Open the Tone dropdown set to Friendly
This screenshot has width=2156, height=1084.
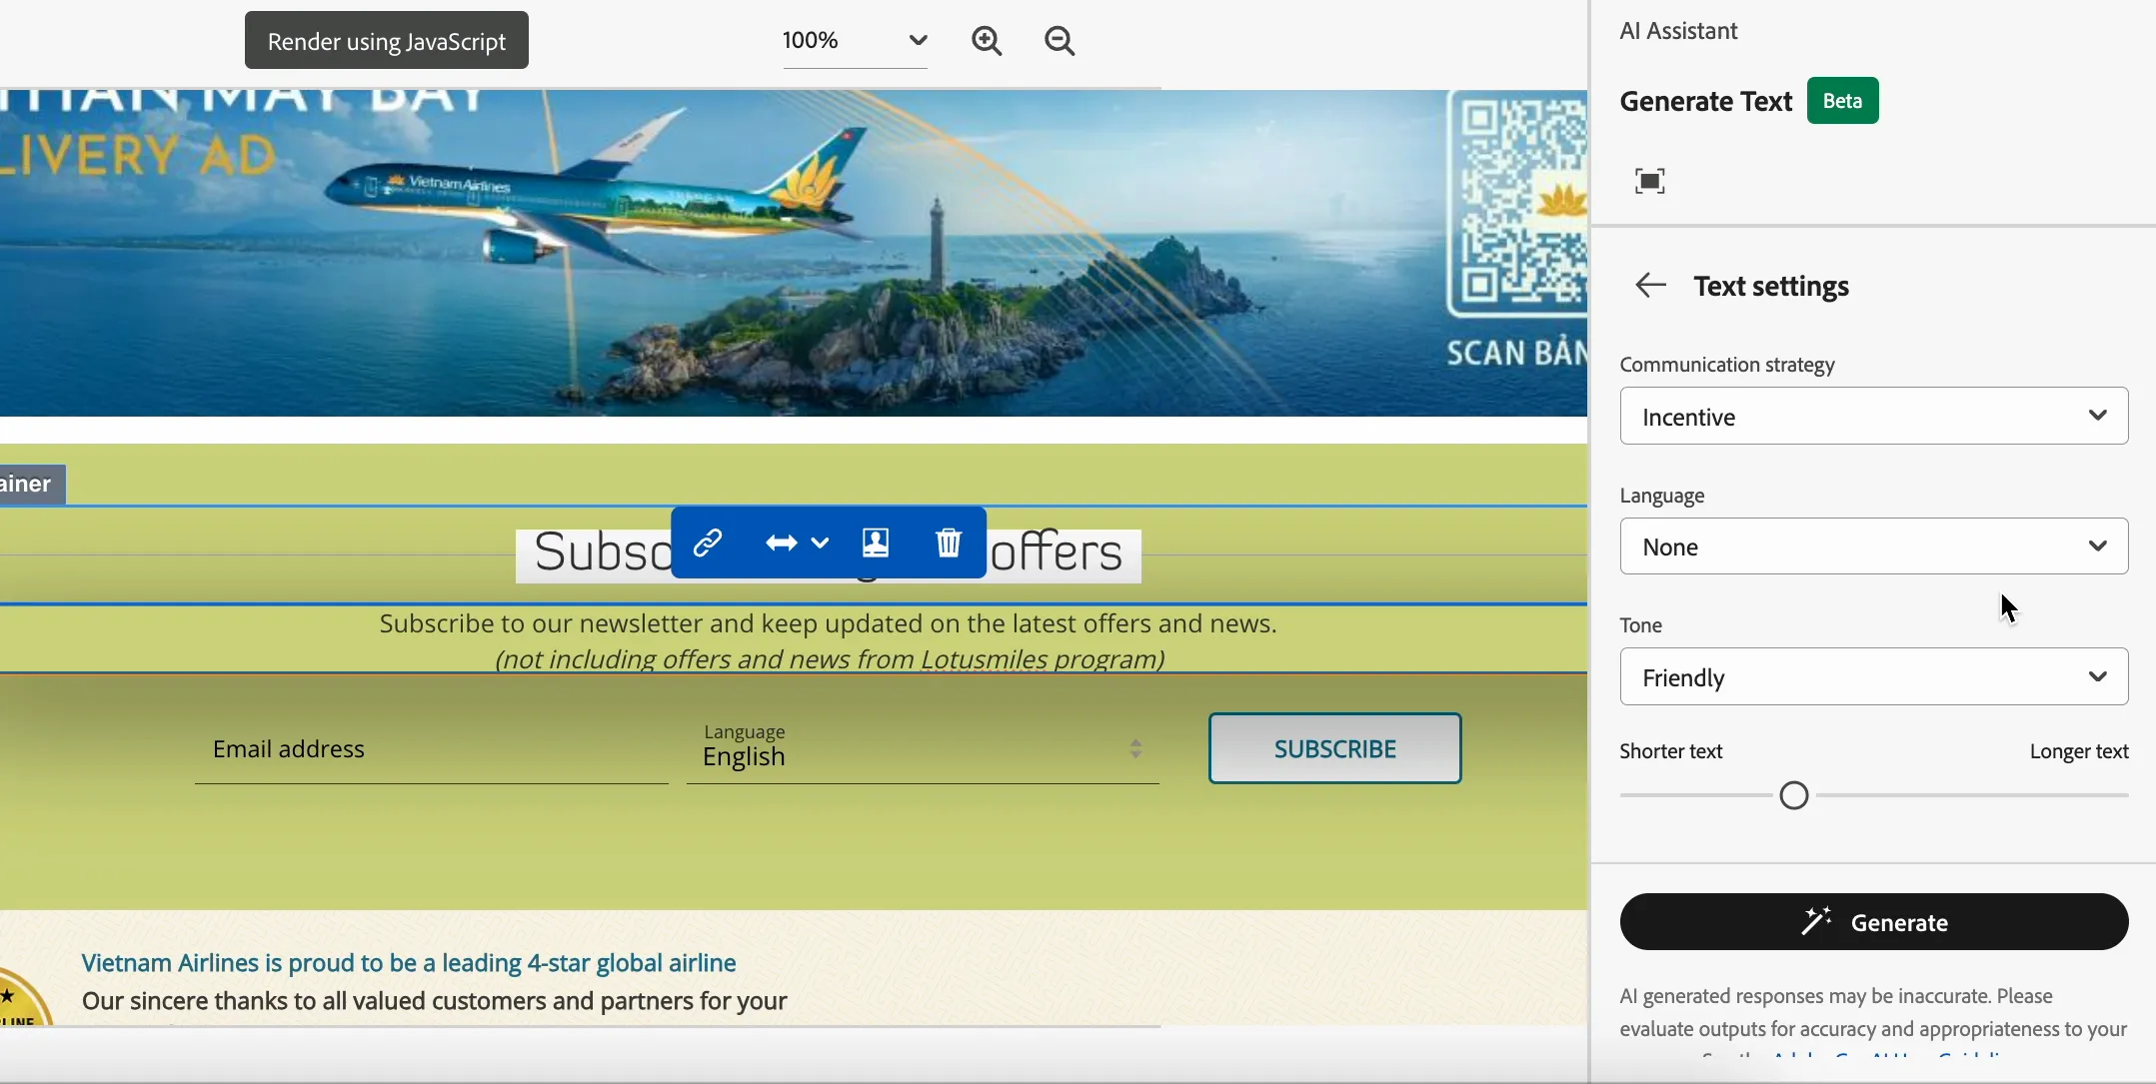coord(1873,677)
